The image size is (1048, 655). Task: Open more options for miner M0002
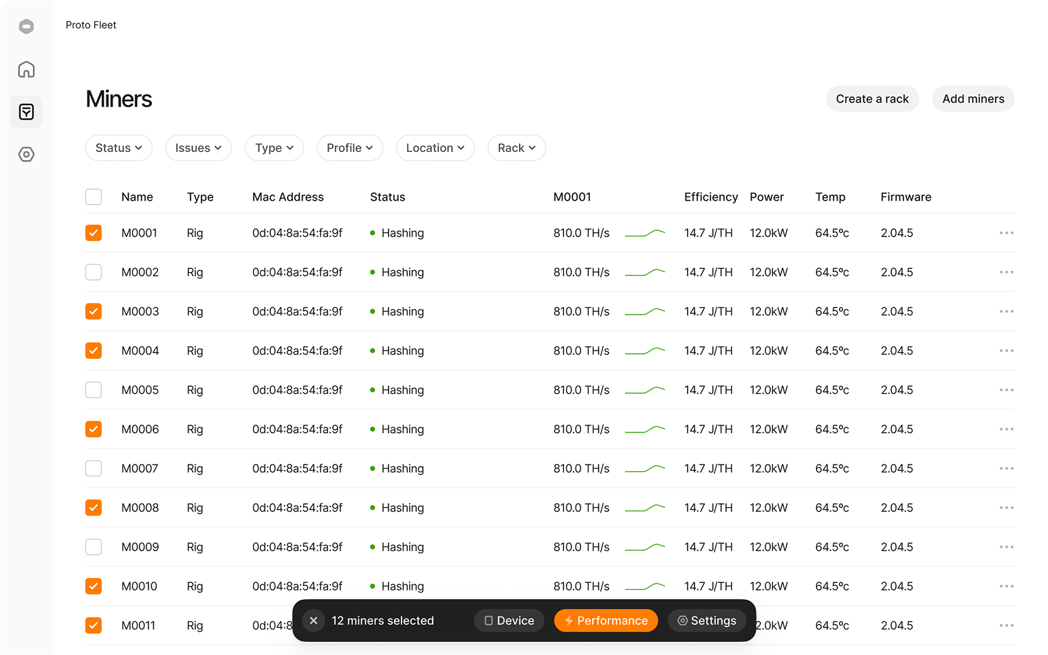1007,272
